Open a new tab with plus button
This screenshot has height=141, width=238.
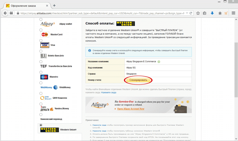pos(54,6)
